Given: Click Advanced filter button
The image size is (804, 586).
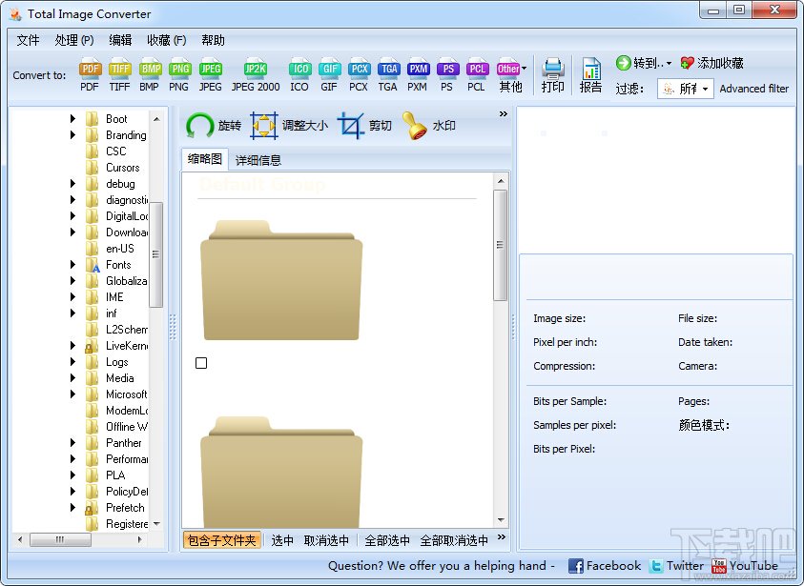Looking at the screenshot, I should [x=753, y=89].
